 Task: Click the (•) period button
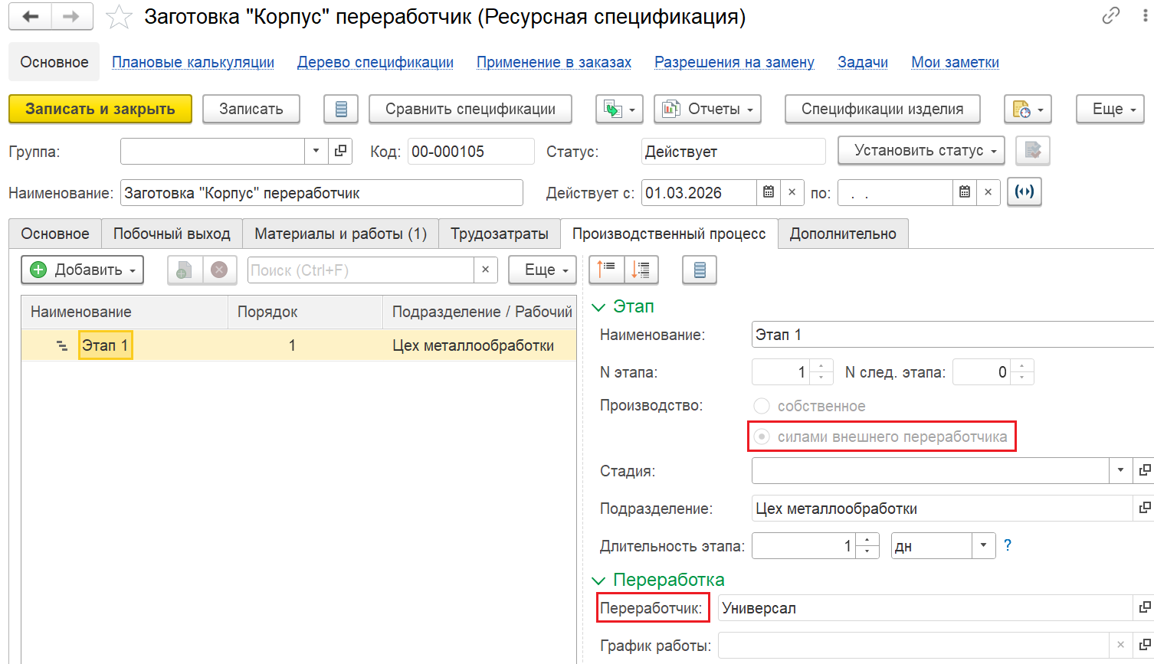click(x=1025, y=191)
